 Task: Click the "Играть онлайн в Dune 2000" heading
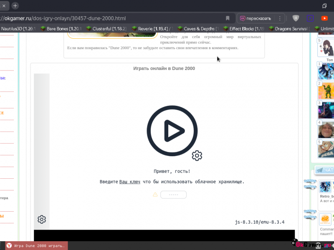point(164,68)
